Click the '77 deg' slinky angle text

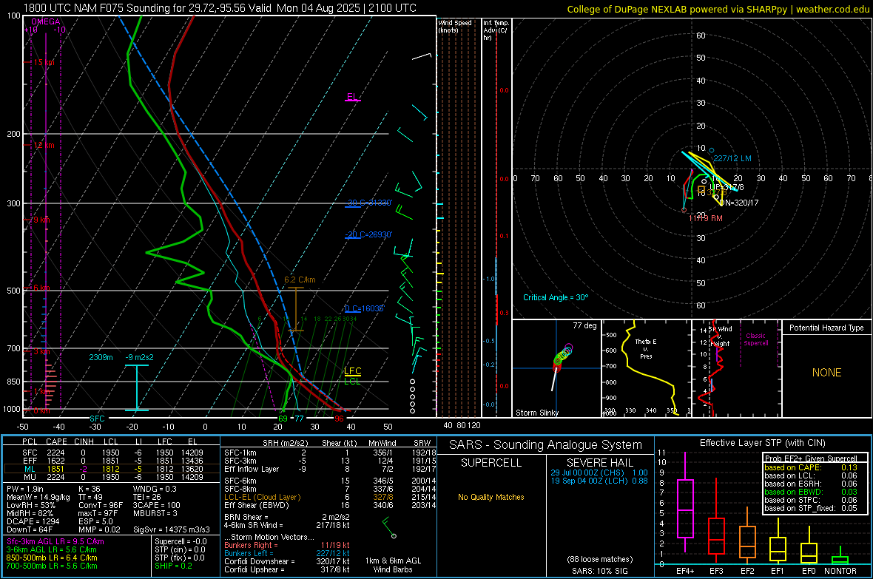[584, 325]
